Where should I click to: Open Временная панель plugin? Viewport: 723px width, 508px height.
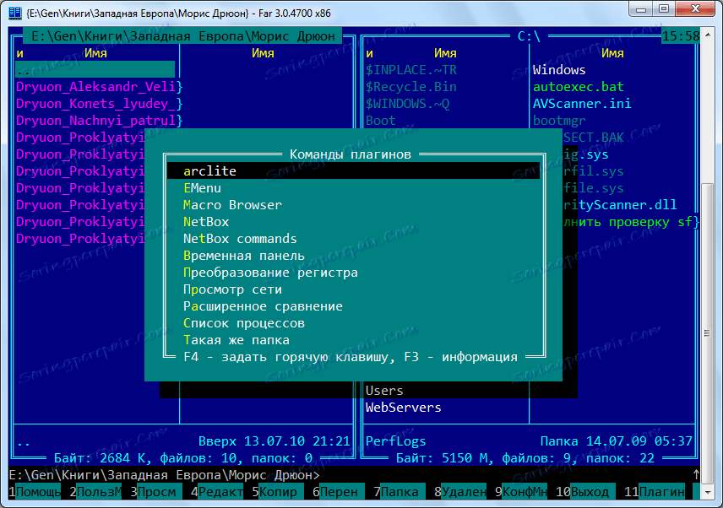click(244, 256)
